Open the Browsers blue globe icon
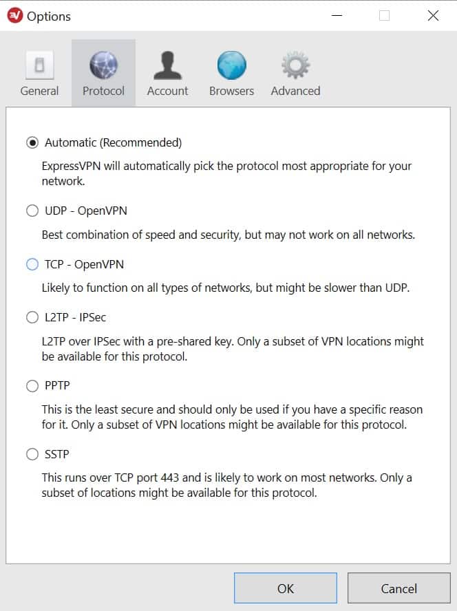 (232, 65)
